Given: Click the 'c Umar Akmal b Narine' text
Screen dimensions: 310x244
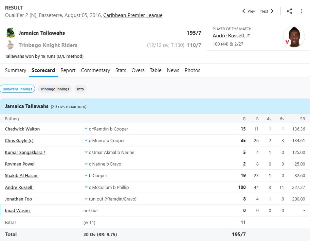Looking at the screenshot, I should 111,152.
